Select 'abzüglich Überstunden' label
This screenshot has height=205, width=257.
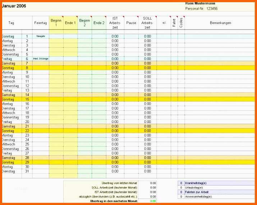pyautogui.click(x=108, y=196)
